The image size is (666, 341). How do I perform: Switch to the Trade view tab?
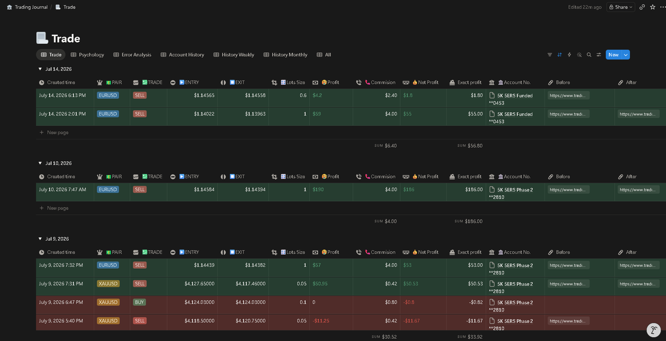coord(51,55)
